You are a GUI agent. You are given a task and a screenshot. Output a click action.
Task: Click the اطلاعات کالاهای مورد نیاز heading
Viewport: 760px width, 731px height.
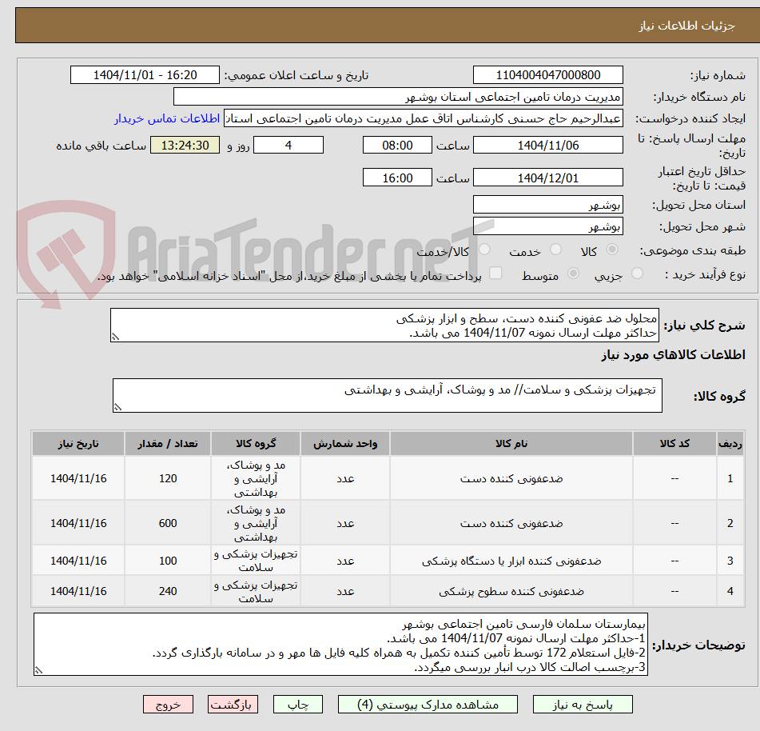[673, 355]
